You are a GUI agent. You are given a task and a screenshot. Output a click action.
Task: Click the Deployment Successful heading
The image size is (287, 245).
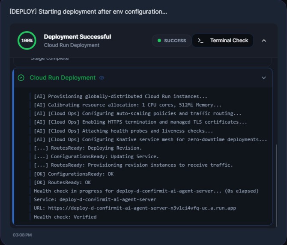point(78,37)
